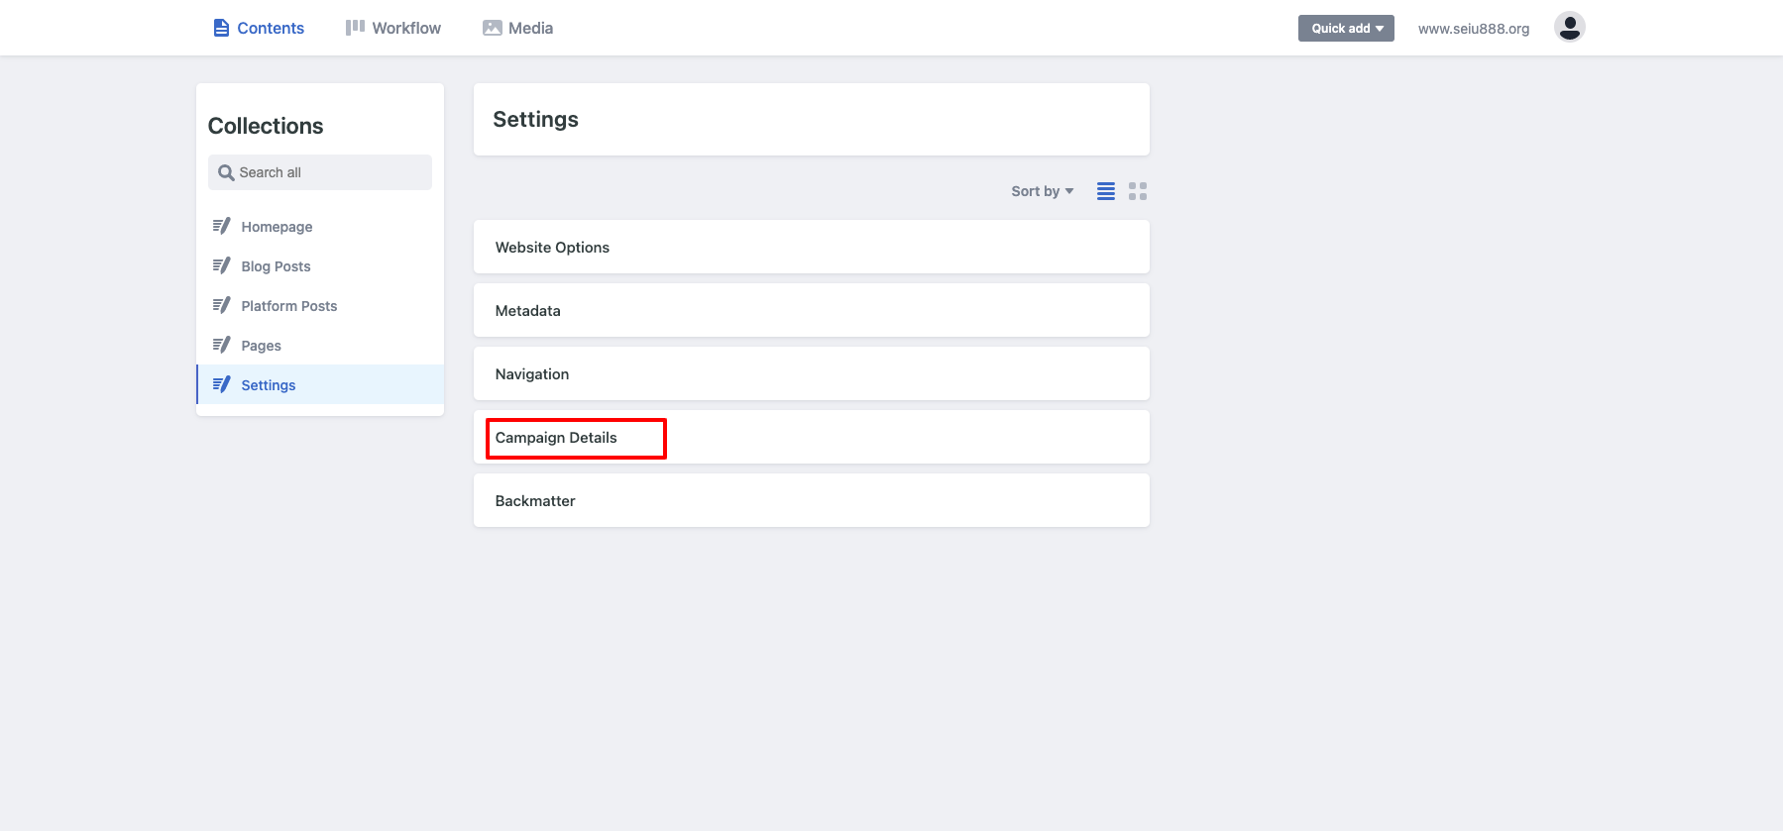The height and width of the screenshot is (831, 1783).
Task: Click the search magnifier icon
Action: [x=226, y=172]
